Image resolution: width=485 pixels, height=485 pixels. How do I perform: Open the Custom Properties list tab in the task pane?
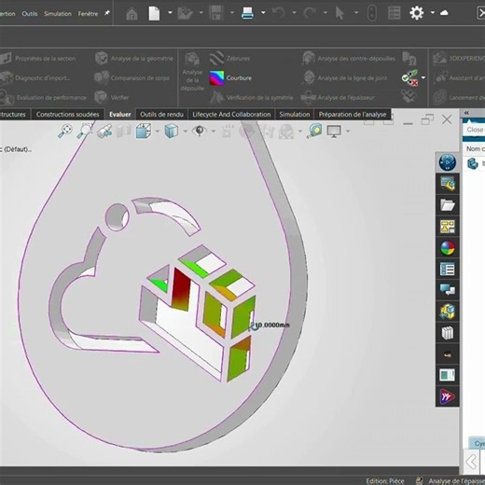point(448,270)
